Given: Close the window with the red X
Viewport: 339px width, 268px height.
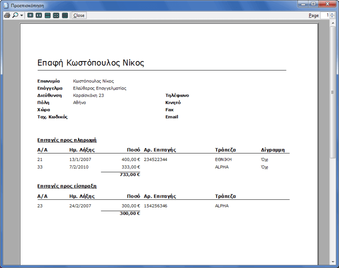Looking at the screenshot, I should tap(327, 4).
